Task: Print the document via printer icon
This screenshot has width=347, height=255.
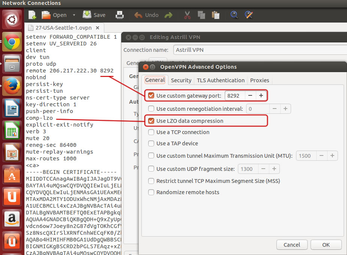Action: pos(120,15)
